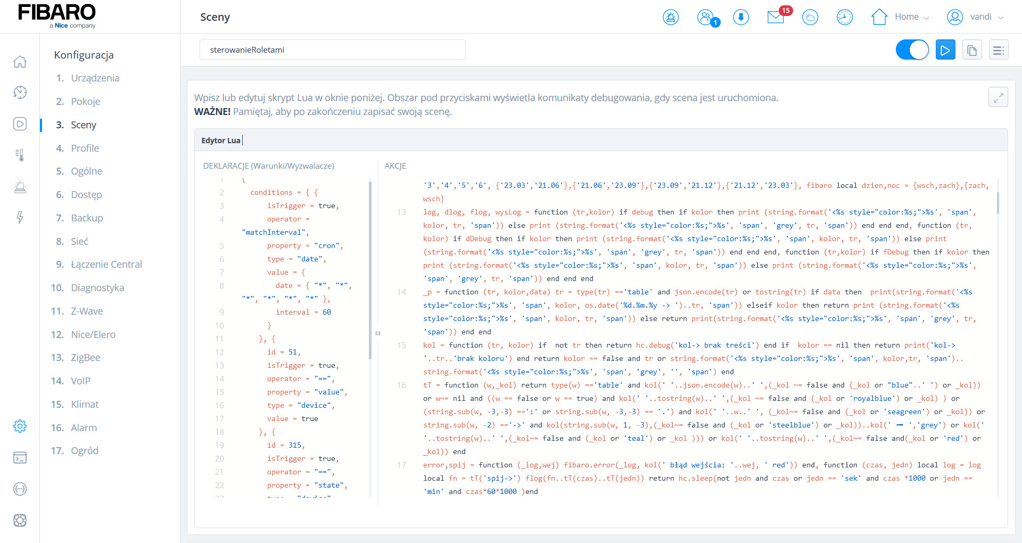The image size is (1022, 543).
Task: Run the scene with play button
Action: (x=945, y=50)
